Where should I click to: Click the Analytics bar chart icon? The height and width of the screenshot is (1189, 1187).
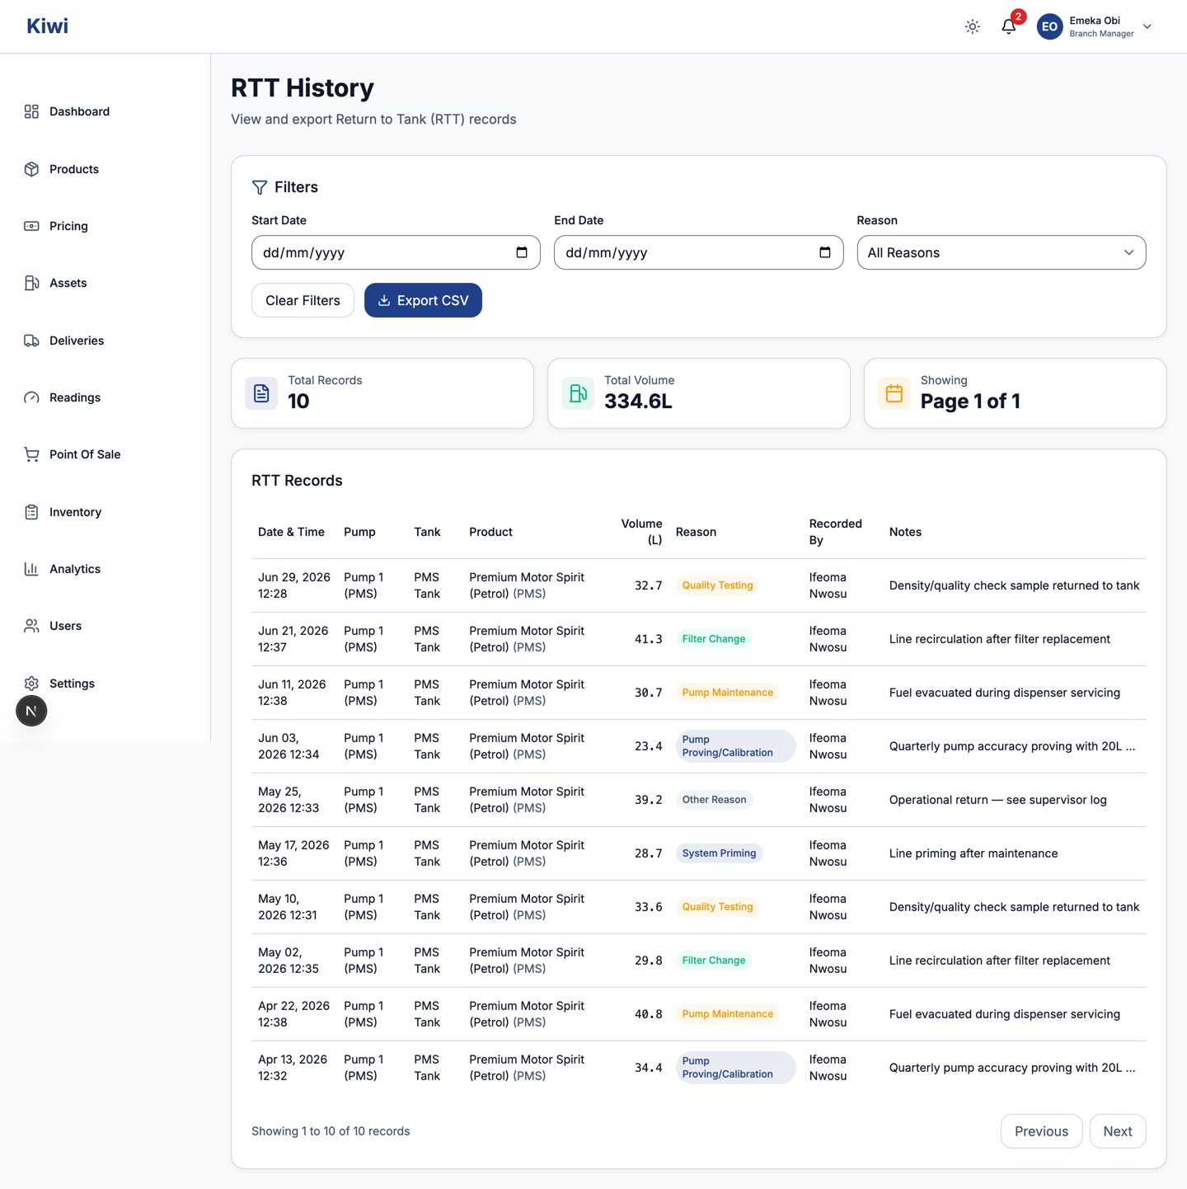click(x=31, y=569)
